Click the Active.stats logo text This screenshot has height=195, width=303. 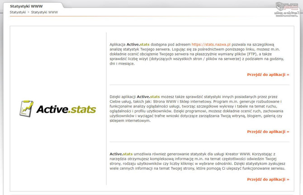(x=66, y=109)
